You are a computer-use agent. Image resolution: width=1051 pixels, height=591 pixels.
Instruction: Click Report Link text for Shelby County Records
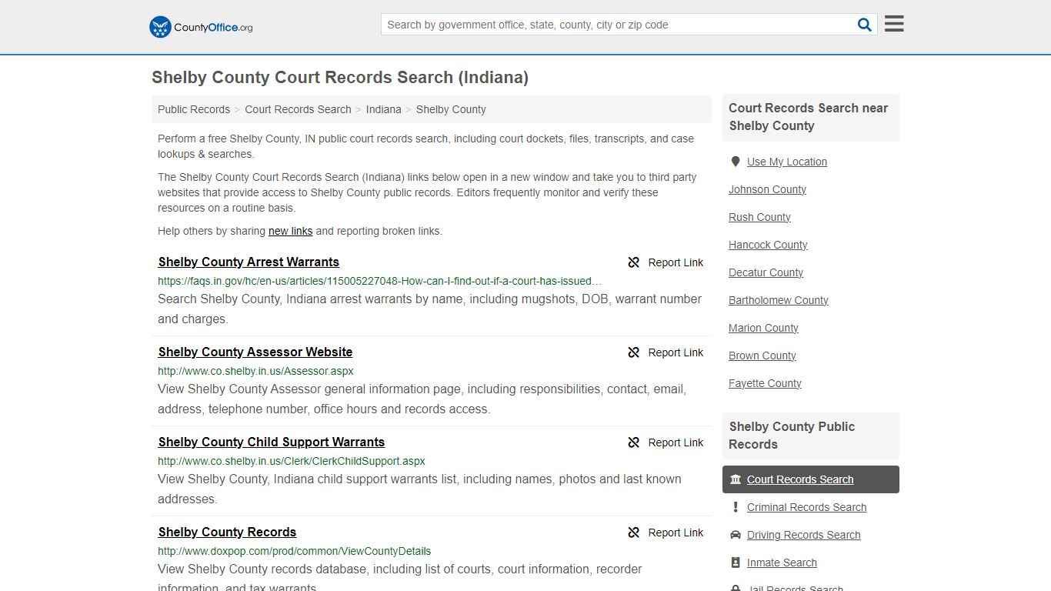(x=676, y=533)
